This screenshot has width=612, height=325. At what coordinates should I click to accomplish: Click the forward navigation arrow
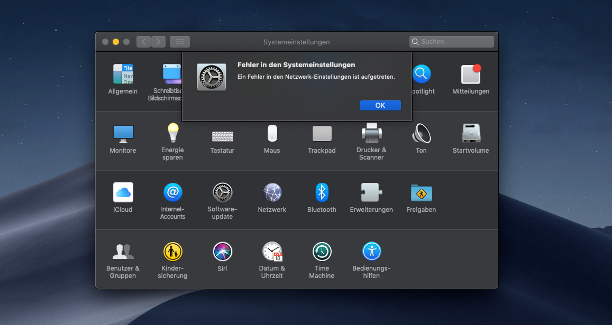pos(158,42)
